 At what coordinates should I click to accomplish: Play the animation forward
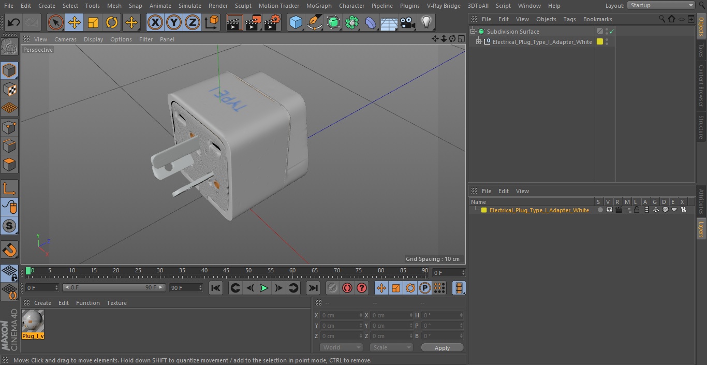coord(264,288)
